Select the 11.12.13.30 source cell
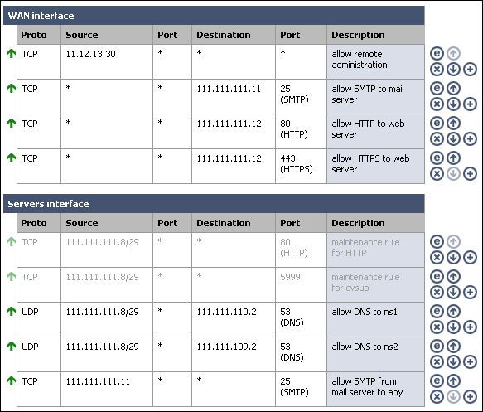The image size is (483, 412). point(107,61)
